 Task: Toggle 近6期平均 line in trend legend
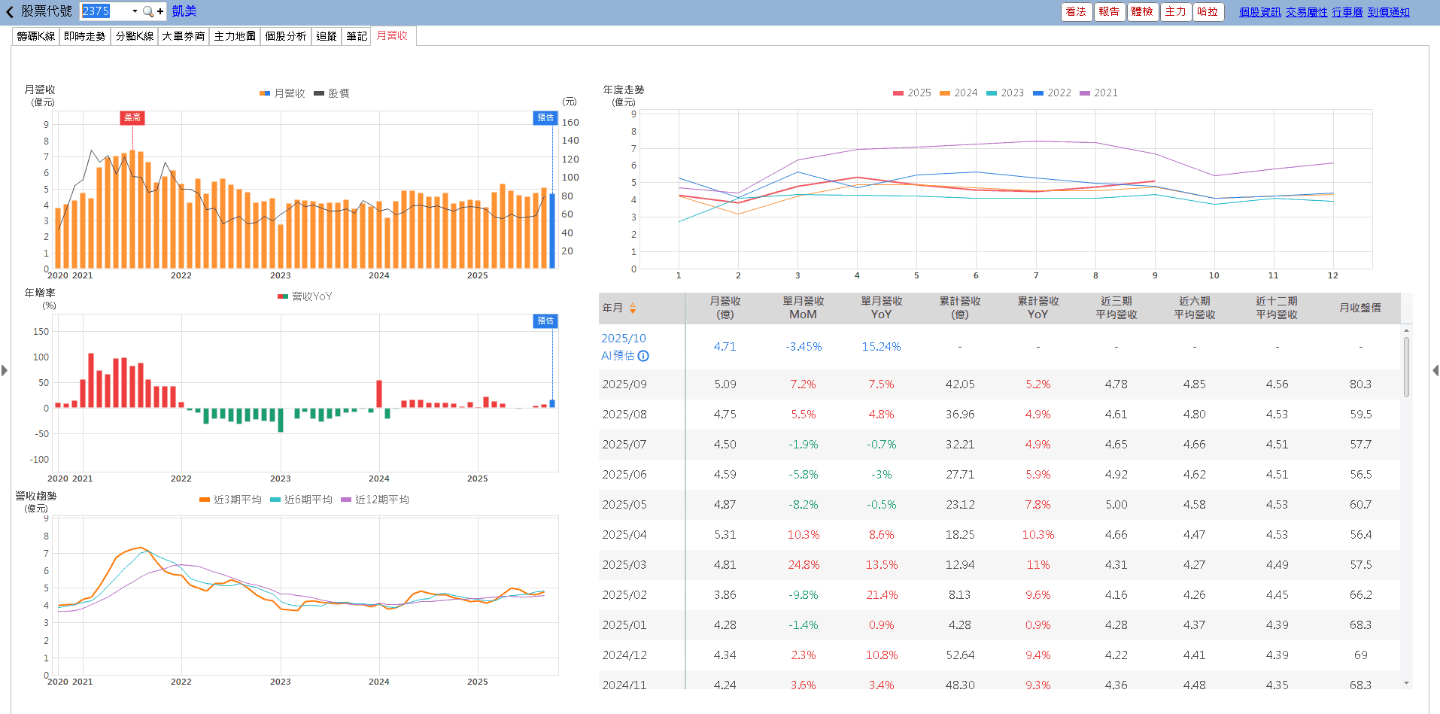pos(301,500)
